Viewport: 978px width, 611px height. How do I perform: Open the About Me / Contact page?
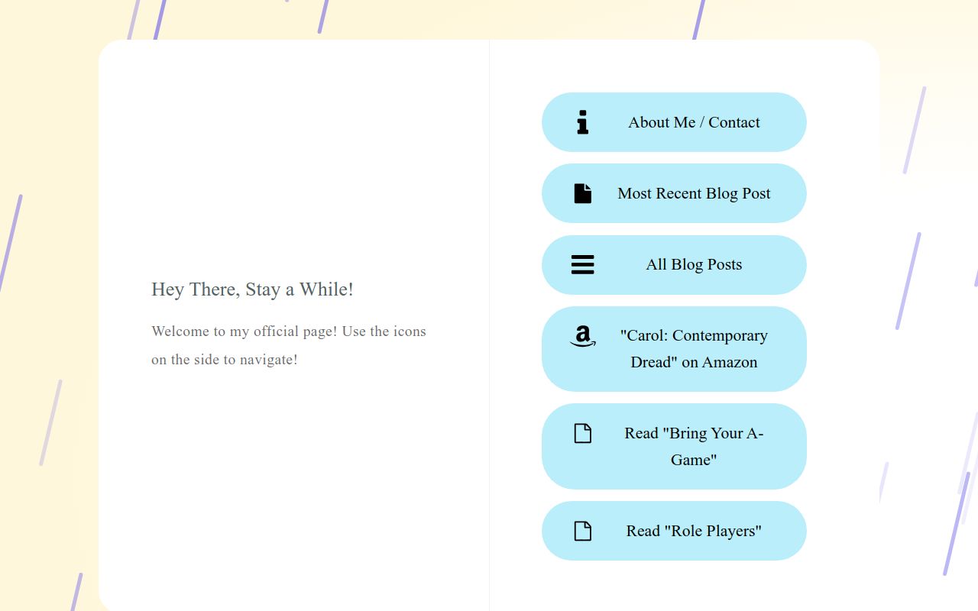[x=674, y=122]
